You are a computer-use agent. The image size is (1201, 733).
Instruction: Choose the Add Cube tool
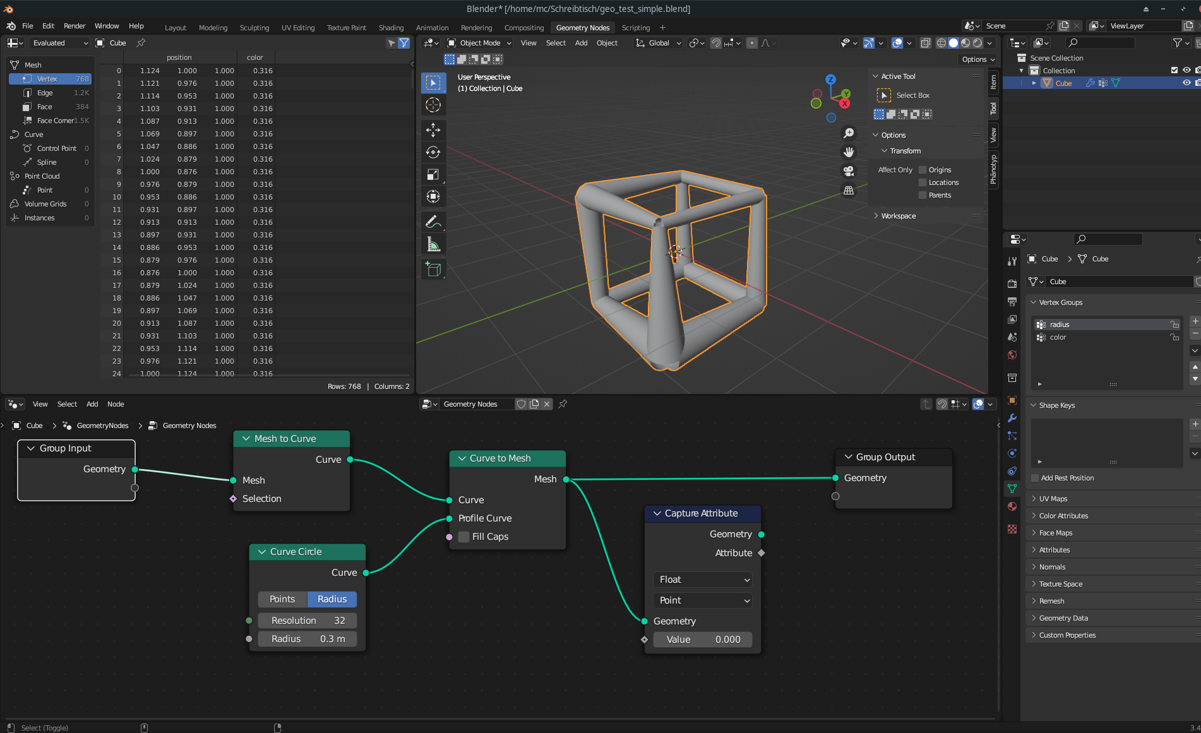click(433, 269)
